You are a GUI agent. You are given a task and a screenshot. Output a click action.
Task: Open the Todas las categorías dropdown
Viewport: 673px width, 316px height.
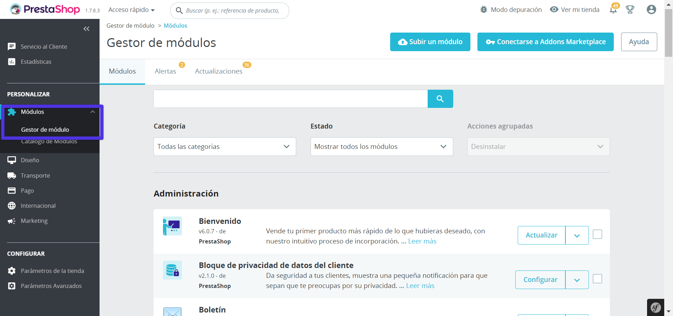tap(225, 146)
